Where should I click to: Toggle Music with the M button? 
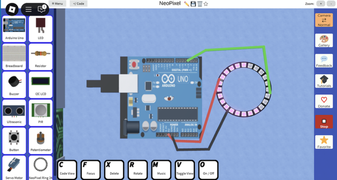161,170
